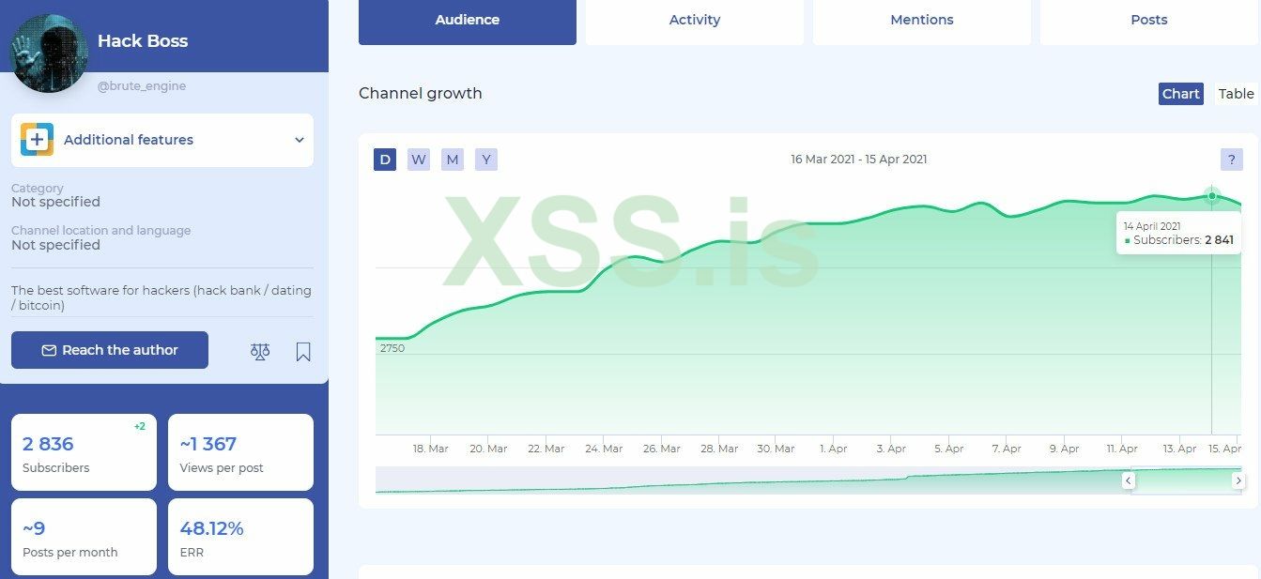Click the Hack Boss channel avatar

click(x=49, y=53)
